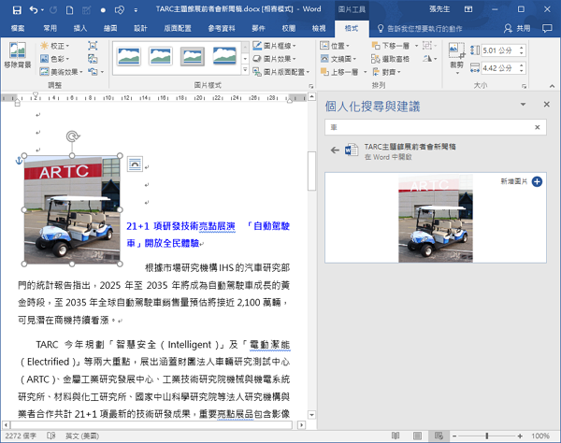Screen dimensions: 561x443
Task: Open the Align (對齊) menu
Action: 386,72
